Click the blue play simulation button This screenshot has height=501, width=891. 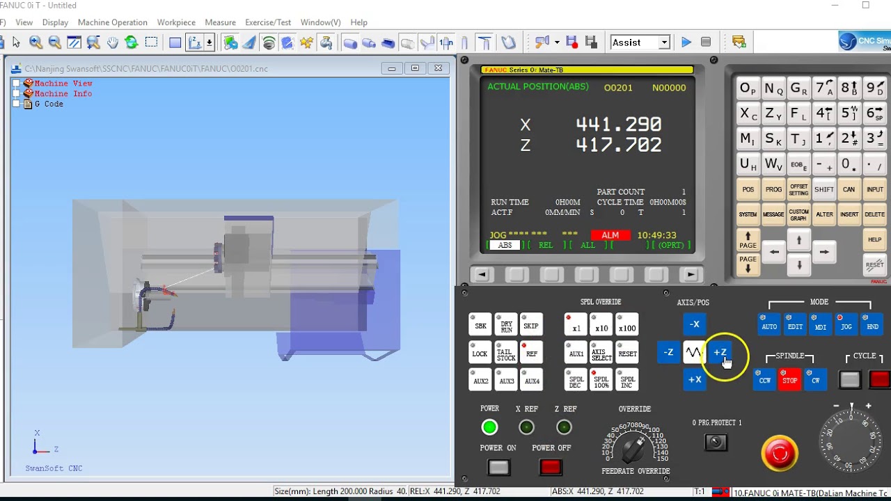(686, 42)
